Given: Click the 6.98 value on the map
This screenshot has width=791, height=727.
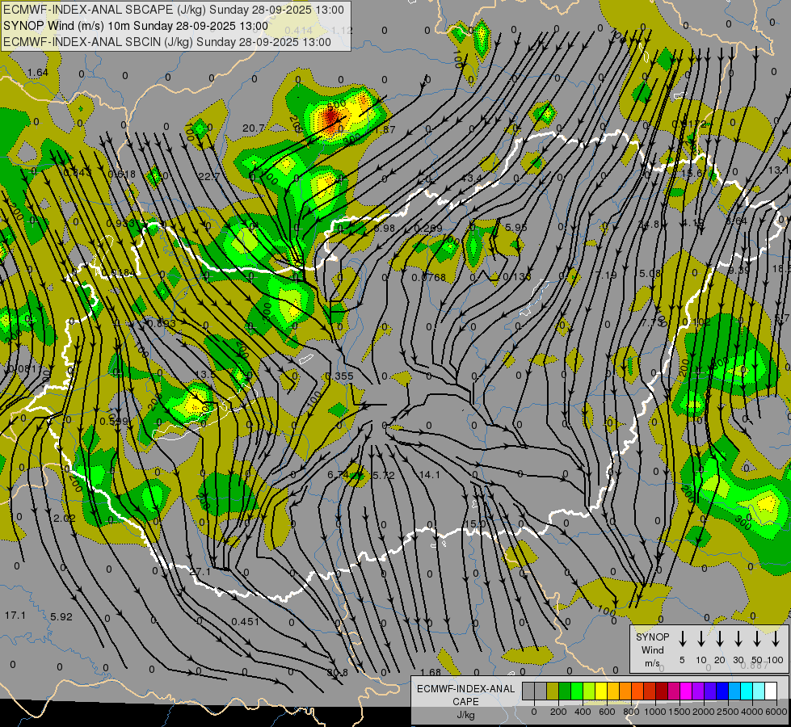Looking at the screenshot, I should point(385,228).
